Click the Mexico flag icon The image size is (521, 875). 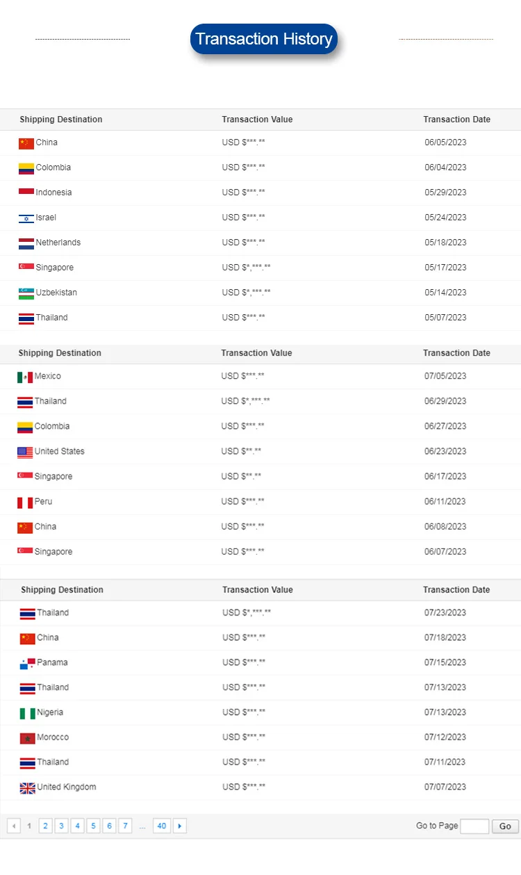[25, 377]
